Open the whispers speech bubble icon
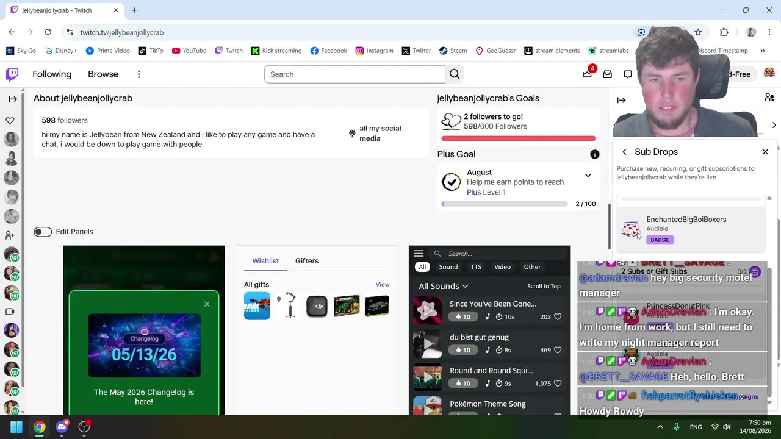Viewport: 781px width, 439px height. [x=628, y=74]
